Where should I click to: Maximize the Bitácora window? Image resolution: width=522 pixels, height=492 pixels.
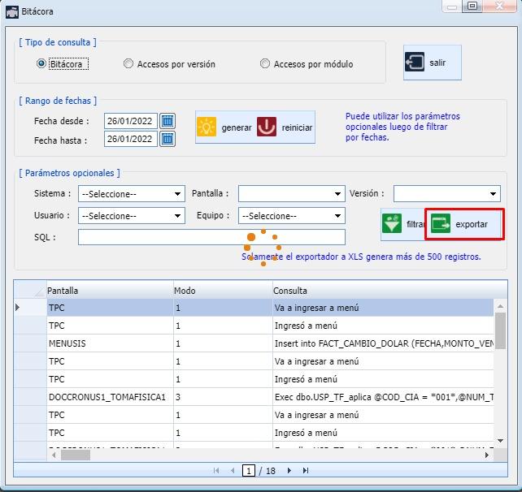pyautogui.click(x=472, y=6)
